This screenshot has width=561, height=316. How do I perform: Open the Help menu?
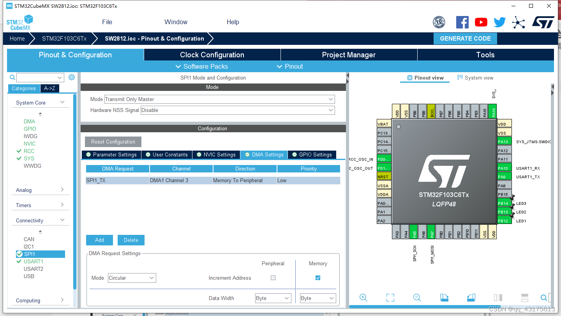pos(233,22)
